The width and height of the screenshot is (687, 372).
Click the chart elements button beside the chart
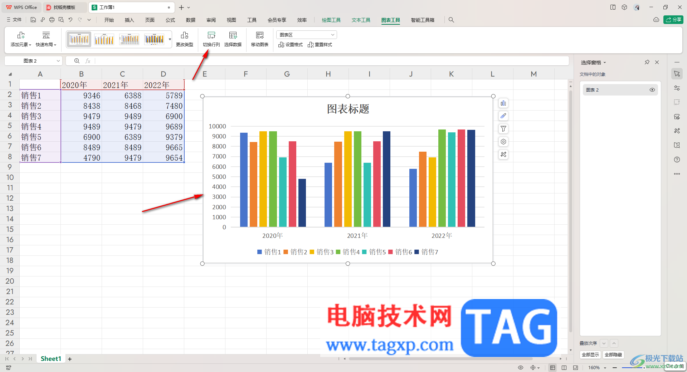pos(503,103)
